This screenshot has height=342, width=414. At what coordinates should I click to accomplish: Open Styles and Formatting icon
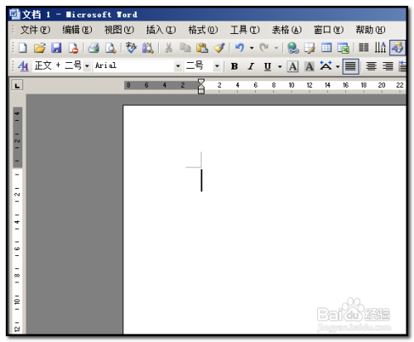coord(23,66)
